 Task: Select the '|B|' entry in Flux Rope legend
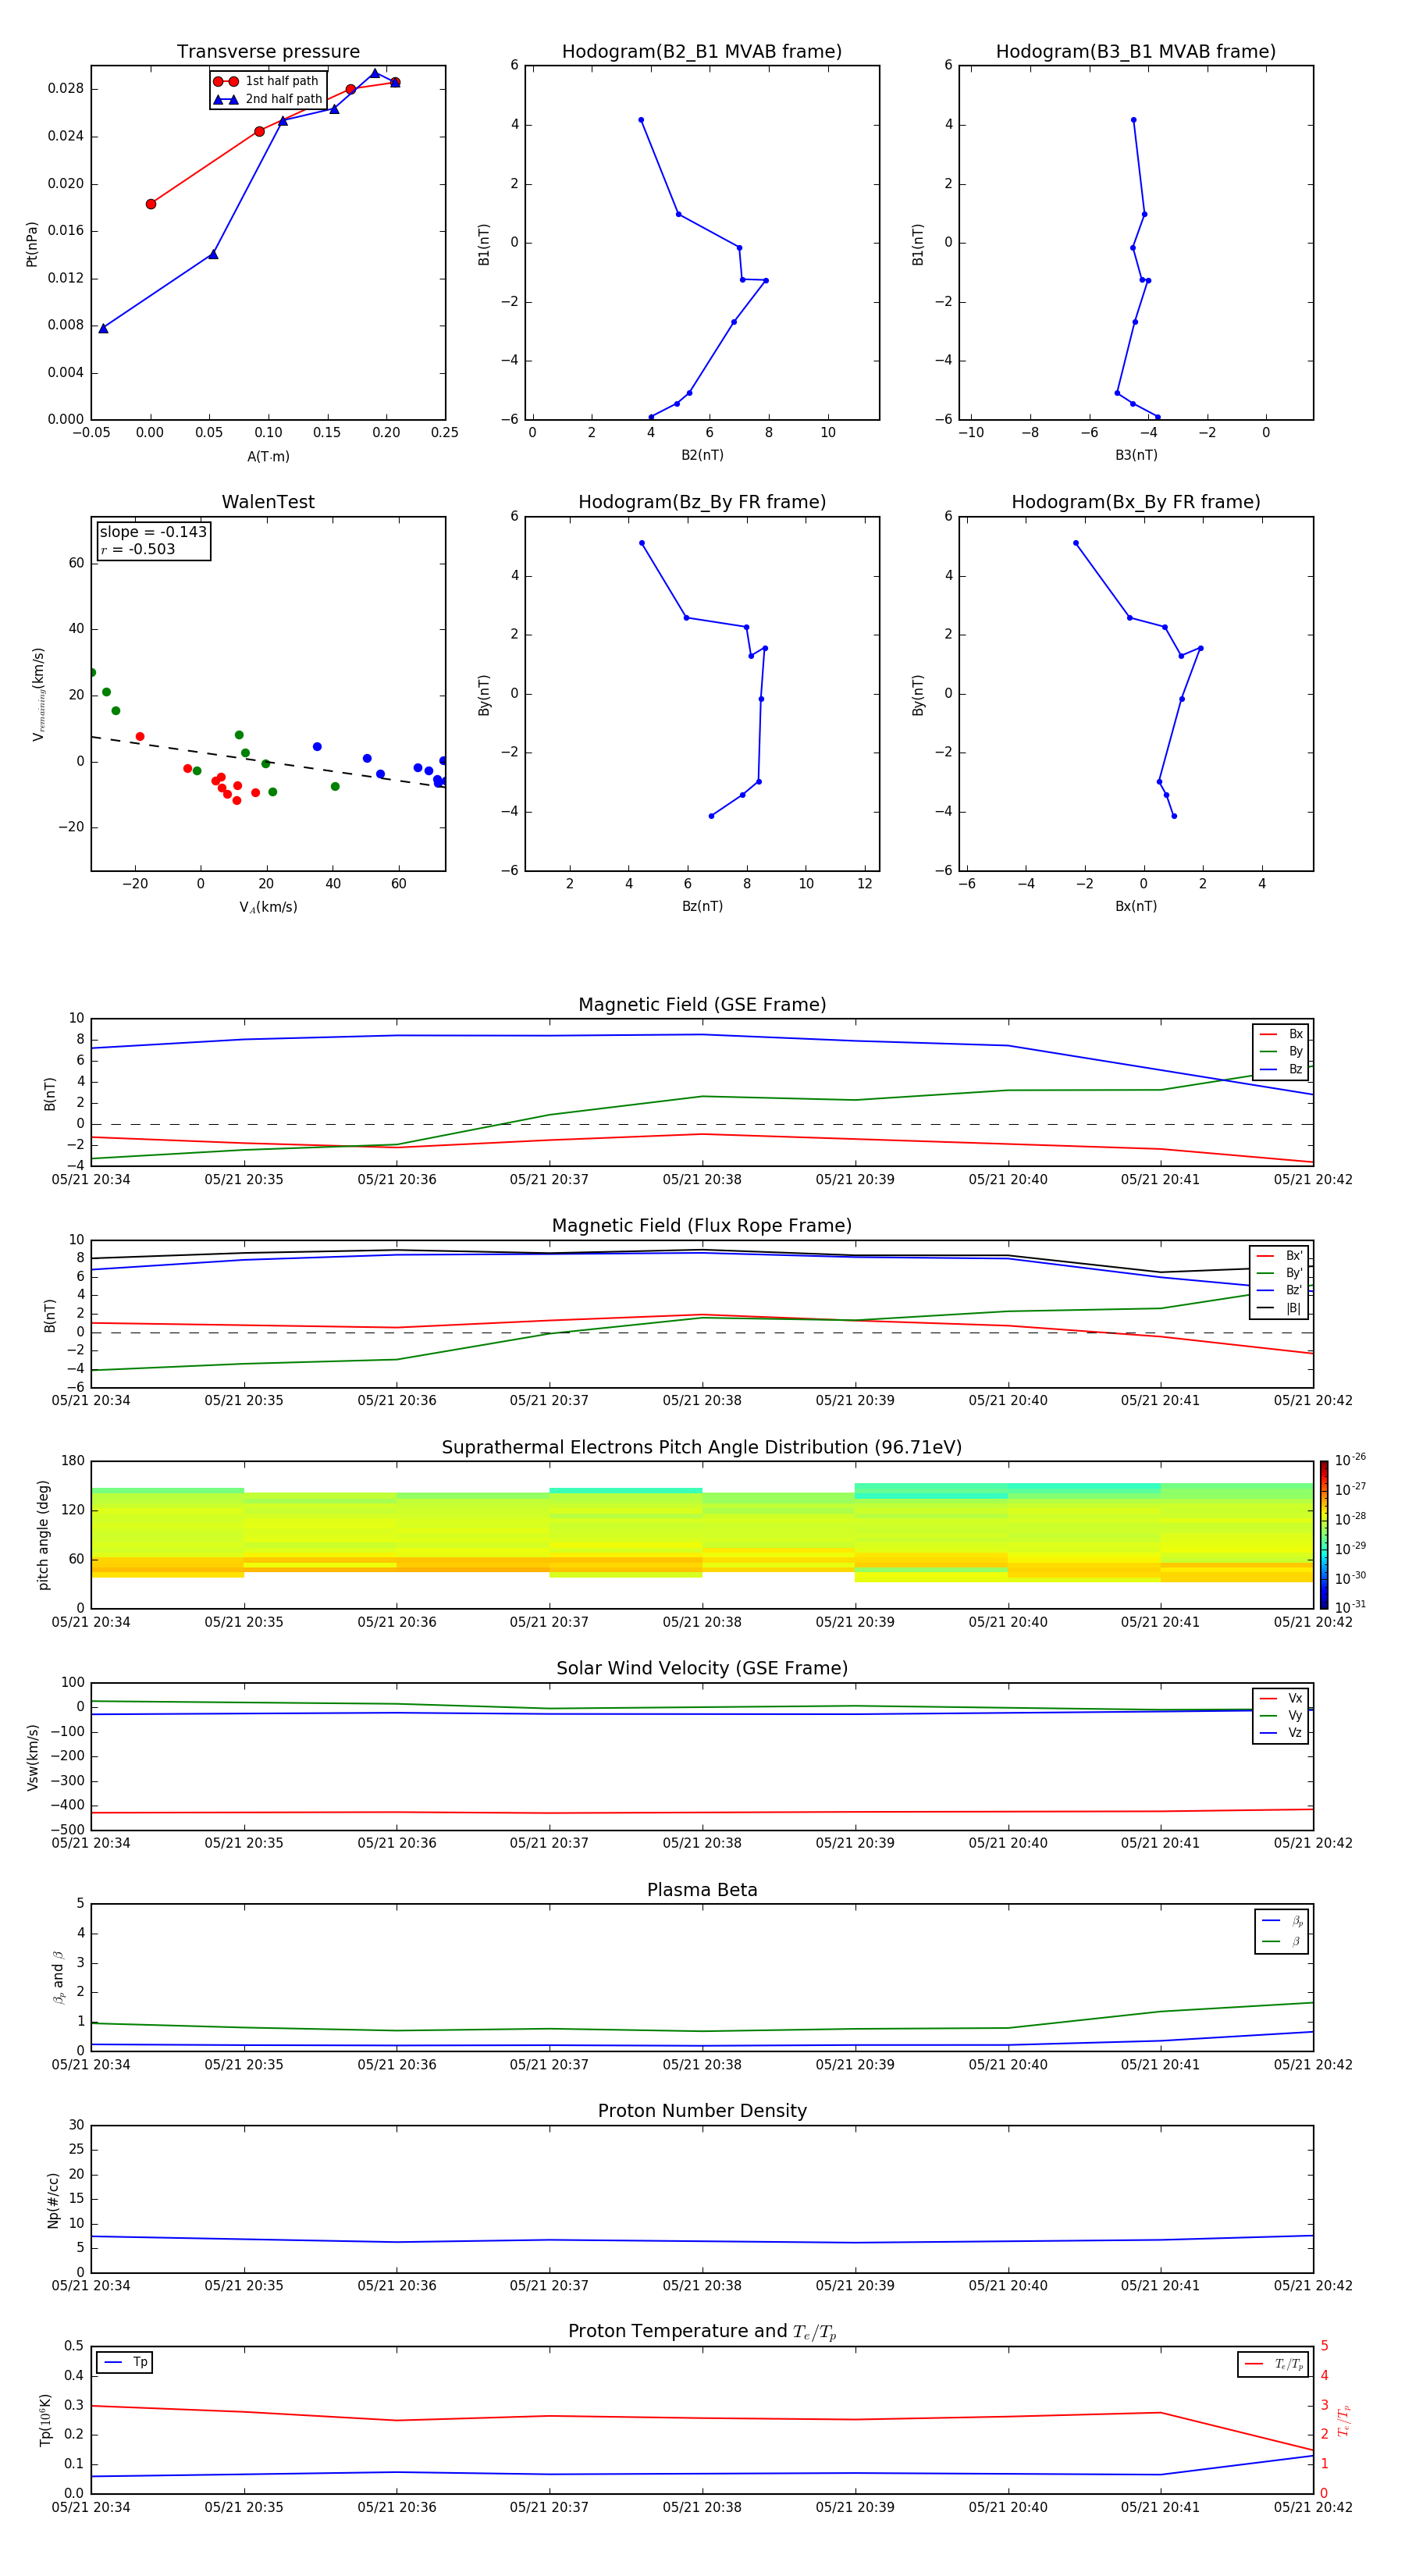click(1279, 1308)
